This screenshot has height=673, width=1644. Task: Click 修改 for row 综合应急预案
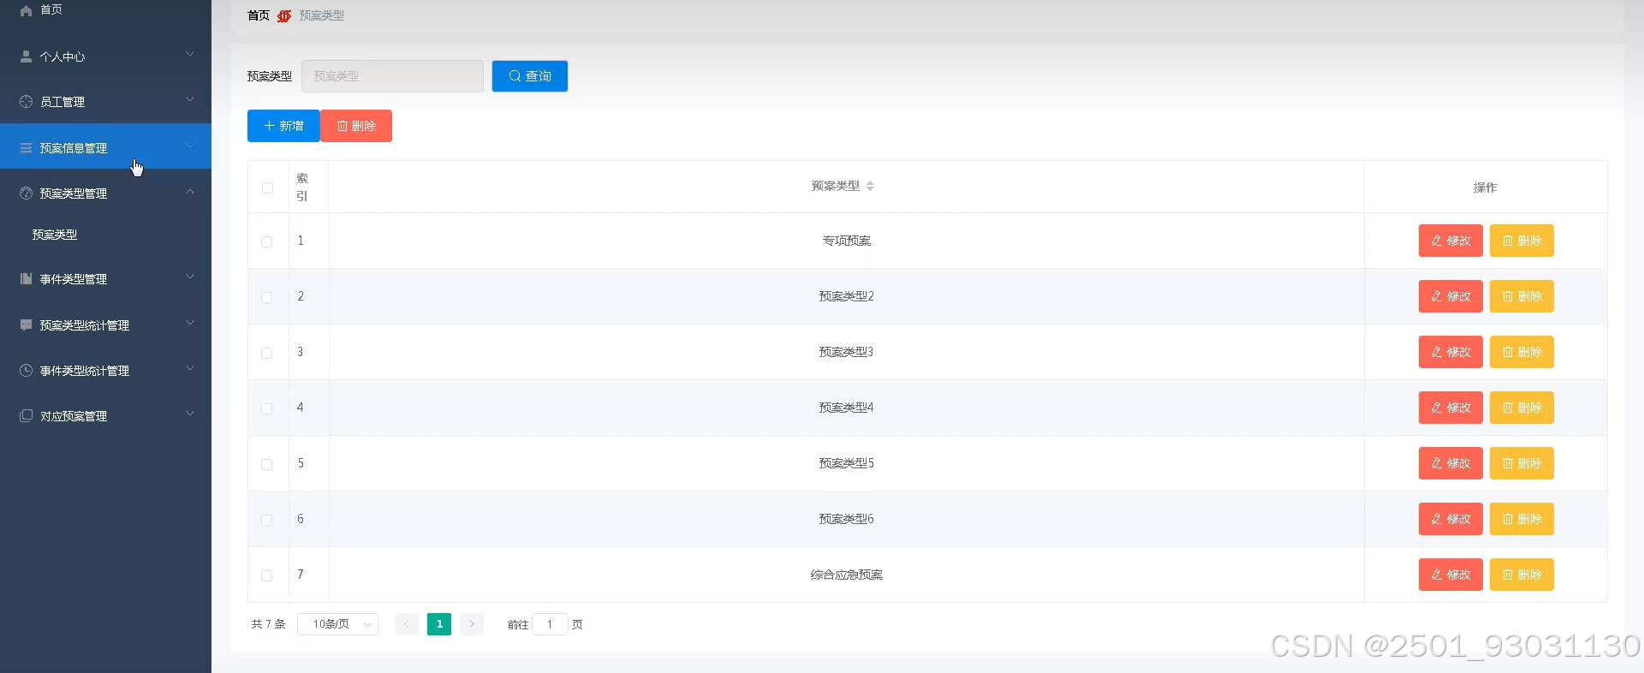tap(1450, 575)
